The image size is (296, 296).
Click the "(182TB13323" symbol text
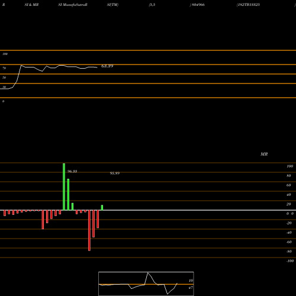click(248, 5)
